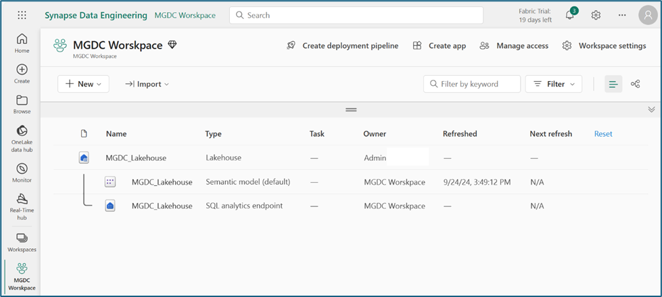Sort by the Refreshed column header
This screenshot has width=662, height=297.
pyautogui.click(x=460, y=134)
